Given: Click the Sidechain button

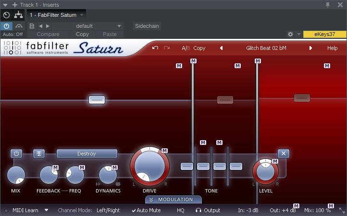Looking at the screenshot, I should [x=147, y=26].
